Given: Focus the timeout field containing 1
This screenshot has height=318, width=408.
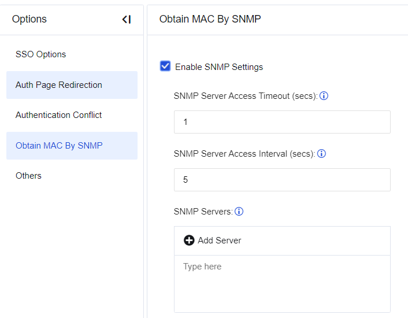Looking at the screenshot, I should (x=282, y=122).
